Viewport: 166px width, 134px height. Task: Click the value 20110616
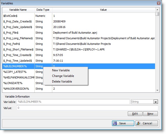click(x=59, y=27)
